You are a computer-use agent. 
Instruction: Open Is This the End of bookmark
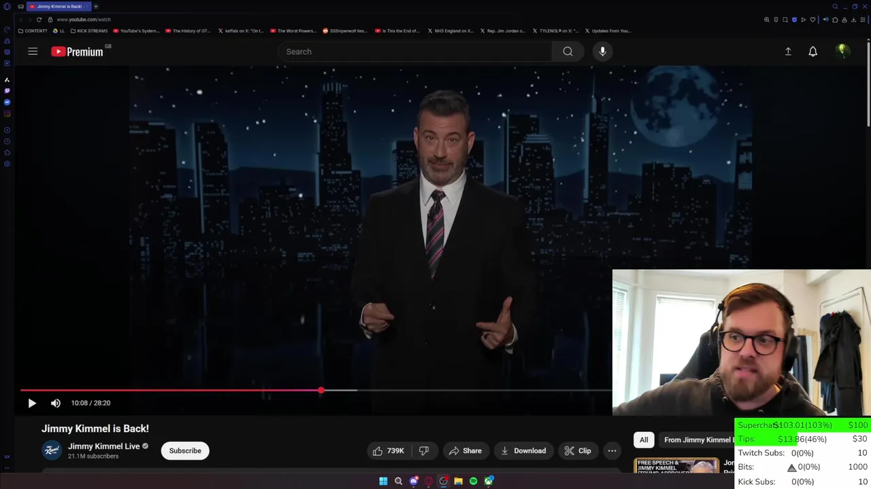point(397,31)
